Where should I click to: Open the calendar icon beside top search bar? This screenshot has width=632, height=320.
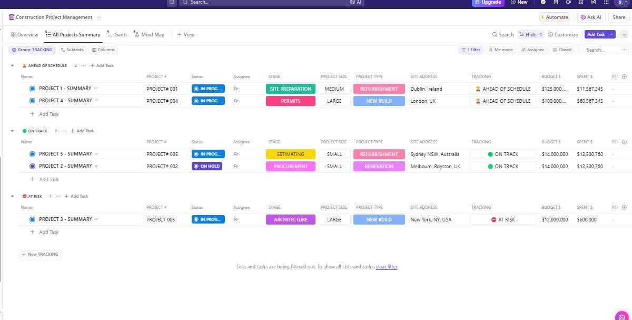pyautogui.click(x=172, y=2)
